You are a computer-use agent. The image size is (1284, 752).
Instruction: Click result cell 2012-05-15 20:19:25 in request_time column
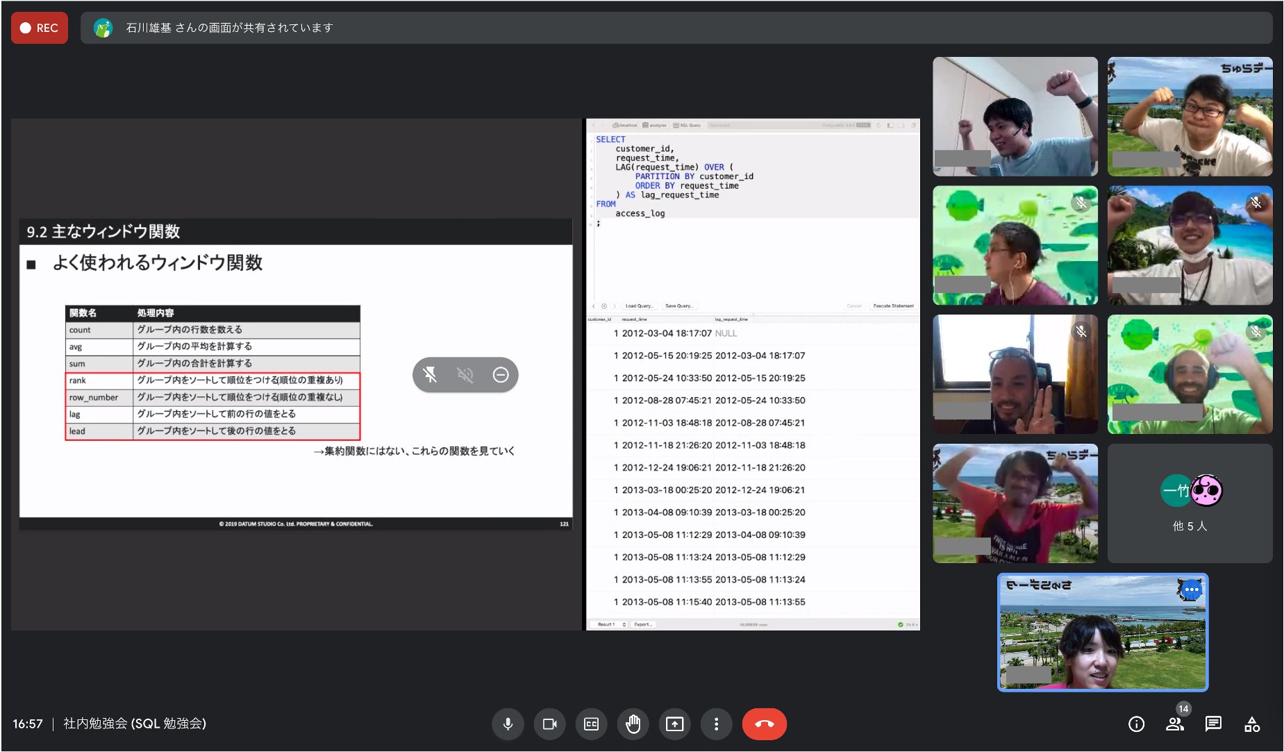point(667,356)
